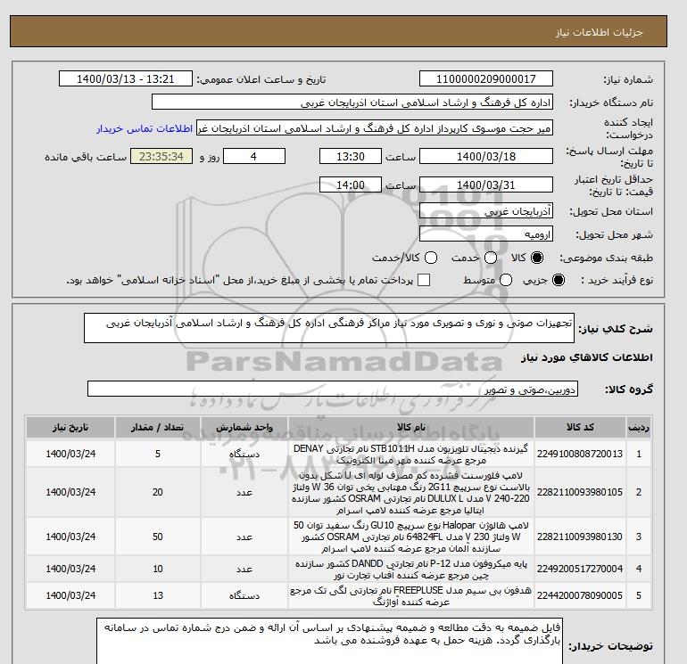Click the اطلاعات کالاهای مورد نیاز section heading

(x=587, y=357)
